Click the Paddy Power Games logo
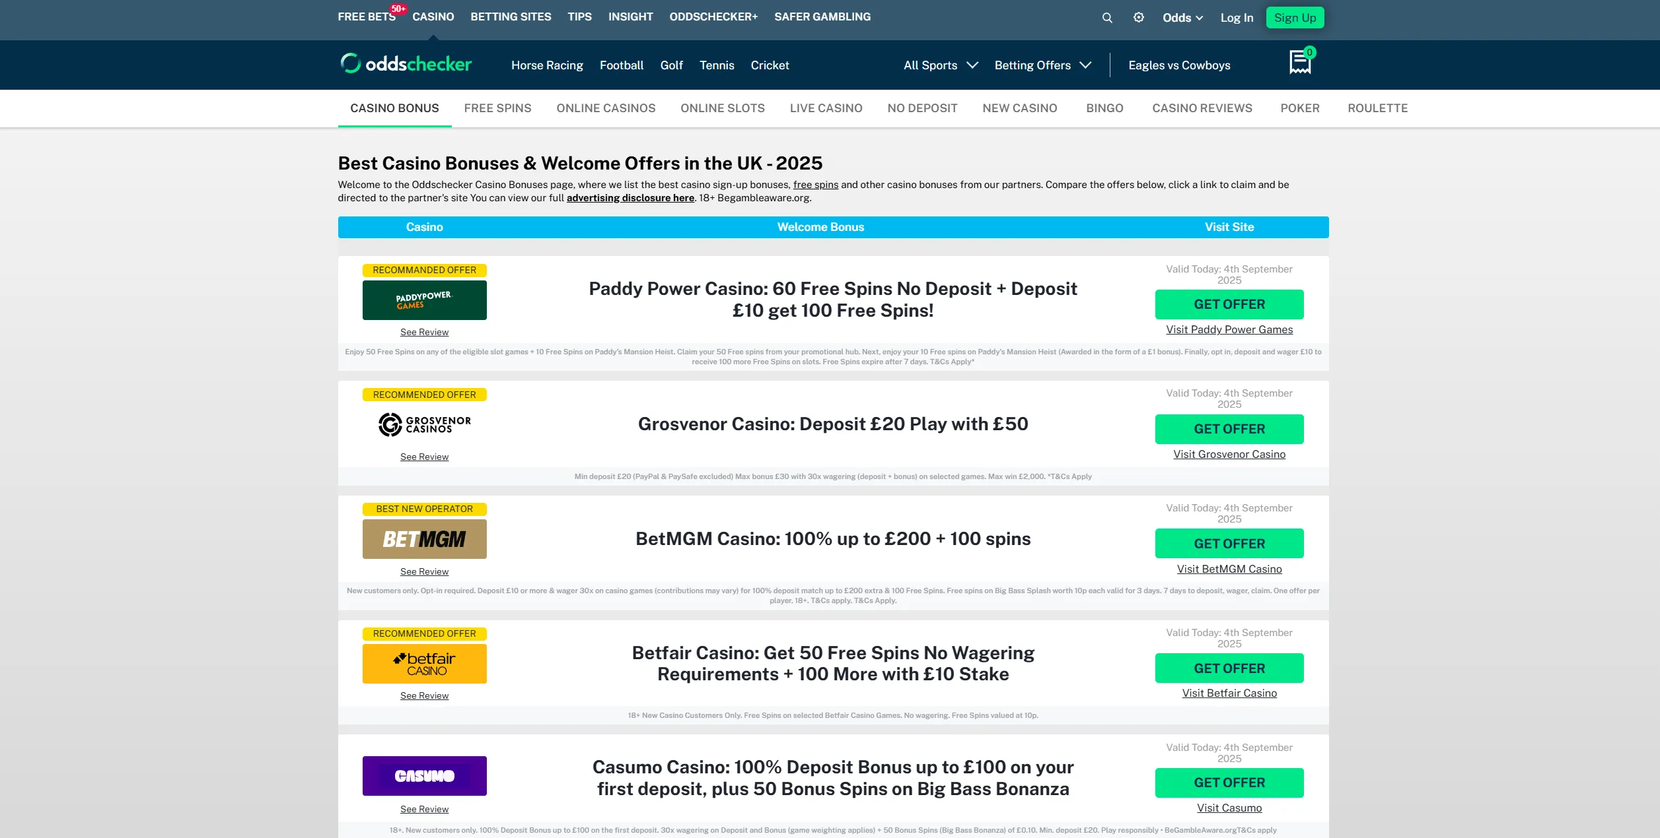This screenshot has width=1660, height=838. tap(424, 300)
